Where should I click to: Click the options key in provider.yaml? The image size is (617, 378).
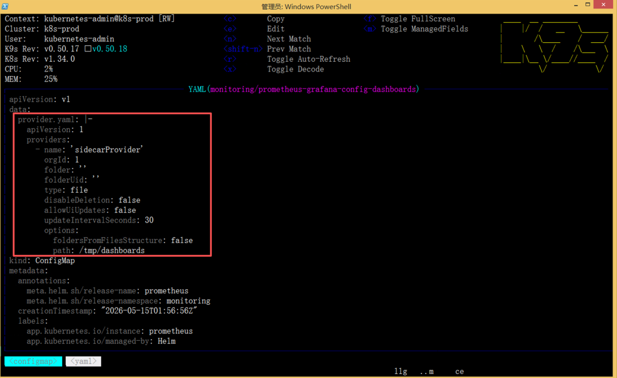(x=61, y=230)
